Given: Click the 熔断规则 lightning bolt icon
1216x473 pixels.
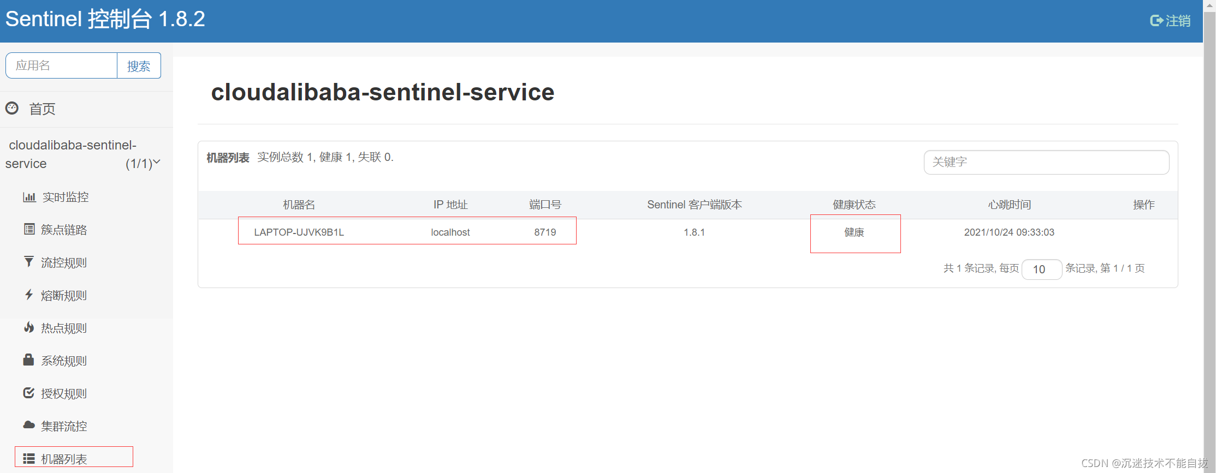Looking at the screenshot, I should [x=29, y=295].
